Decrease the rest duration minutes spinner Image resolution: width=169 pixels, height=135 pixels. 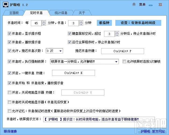[x=81, y=24]
